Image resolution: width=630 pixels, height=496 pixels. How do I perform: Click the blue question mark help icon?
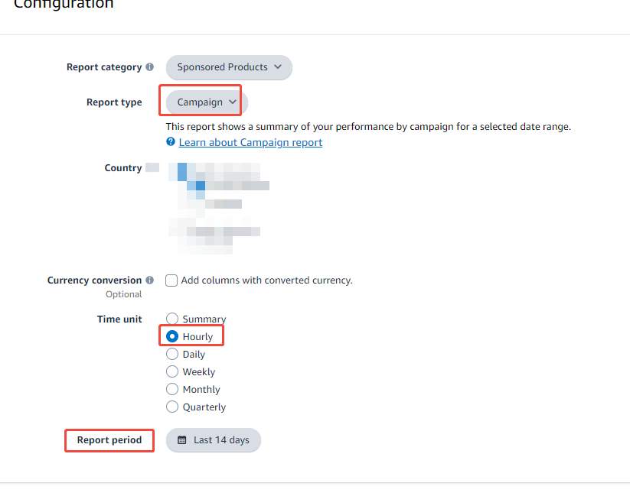tap(171, 142)
